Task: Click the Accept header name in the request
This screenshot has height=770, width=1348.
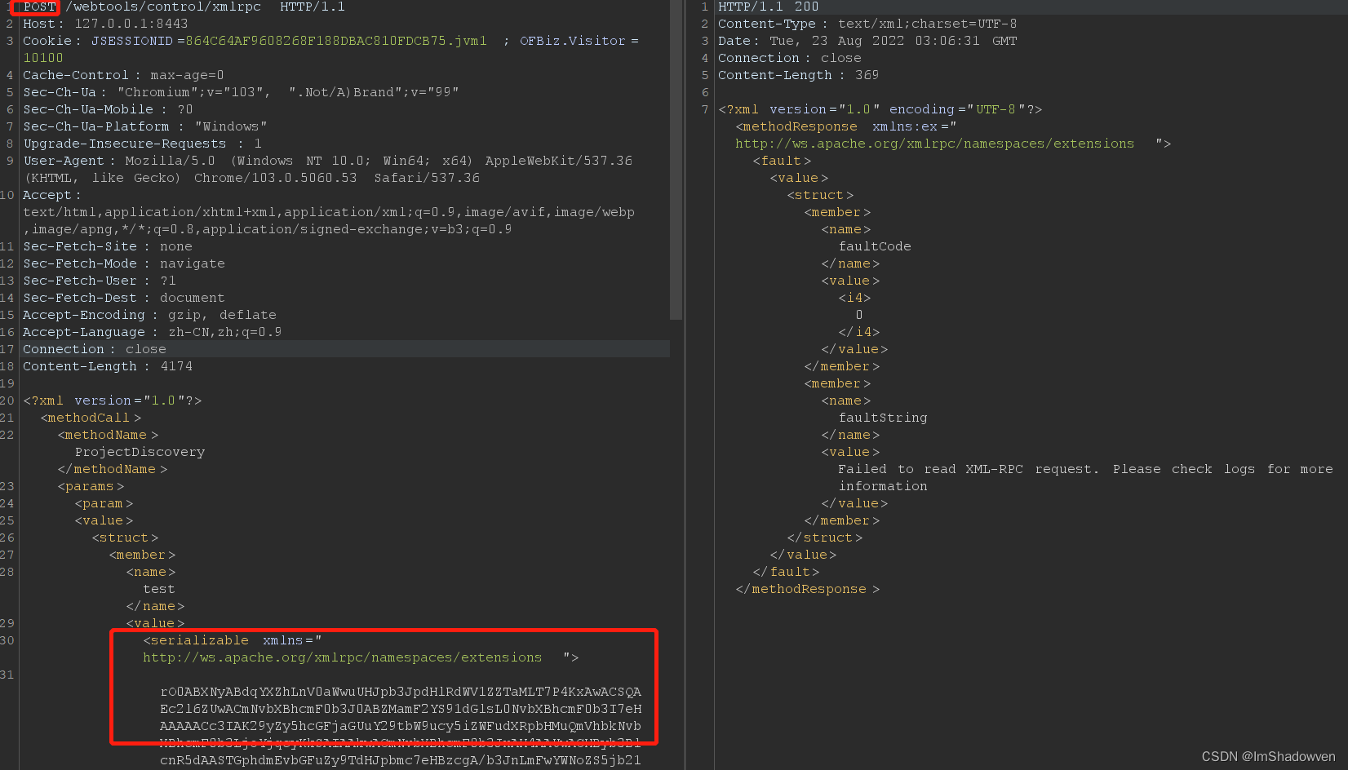Action: point(47,195)
